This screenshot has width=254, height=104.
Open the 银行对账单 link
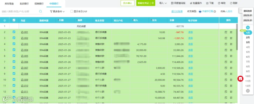click(x=177, y=12)
